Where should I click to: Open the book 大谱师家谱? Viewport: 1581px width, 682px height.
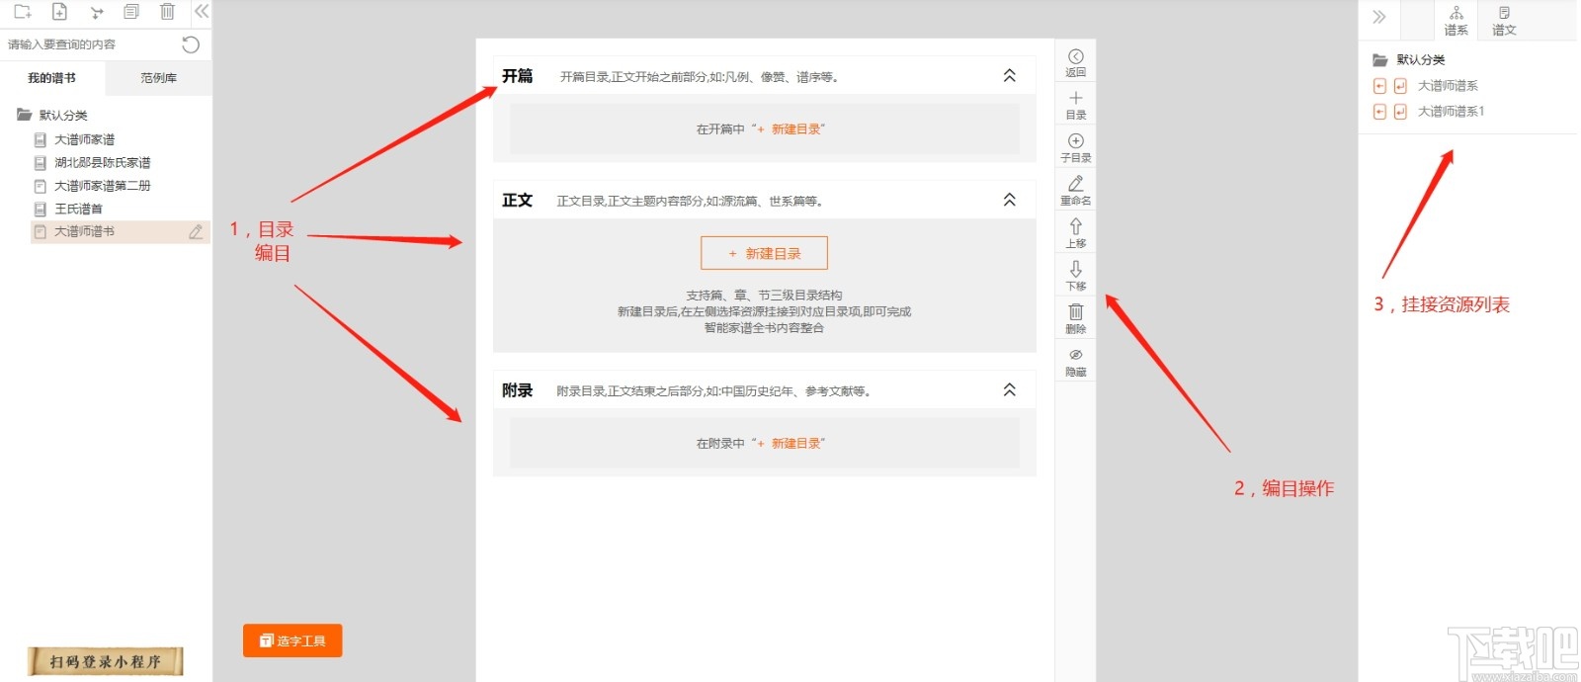84,139
